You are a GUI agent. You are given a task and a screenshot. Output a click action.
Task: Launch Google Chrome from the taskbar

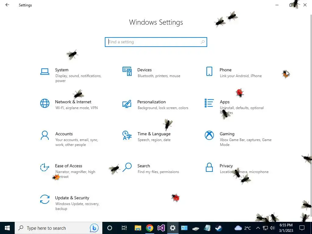[x=149, y=228]
